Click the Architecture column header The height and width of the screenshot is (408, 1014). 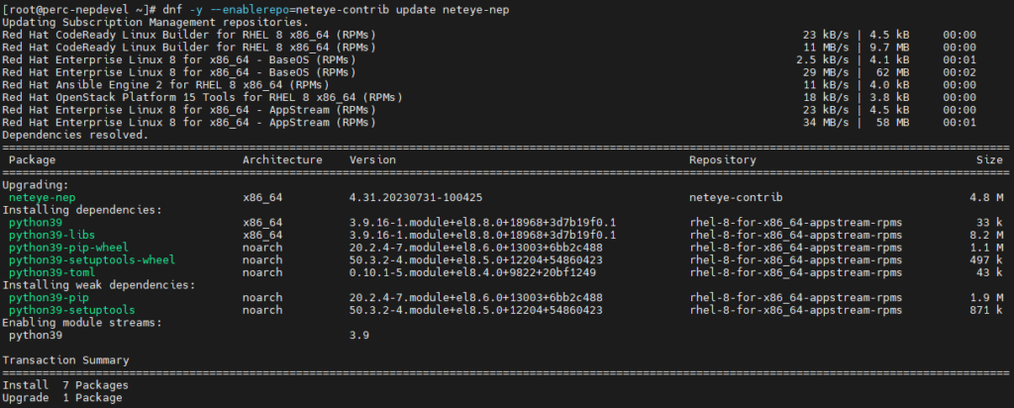coord(282,159)
